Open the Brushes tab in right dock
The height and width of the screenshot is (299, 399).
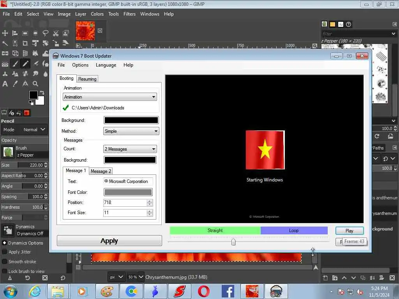[324, 24]
